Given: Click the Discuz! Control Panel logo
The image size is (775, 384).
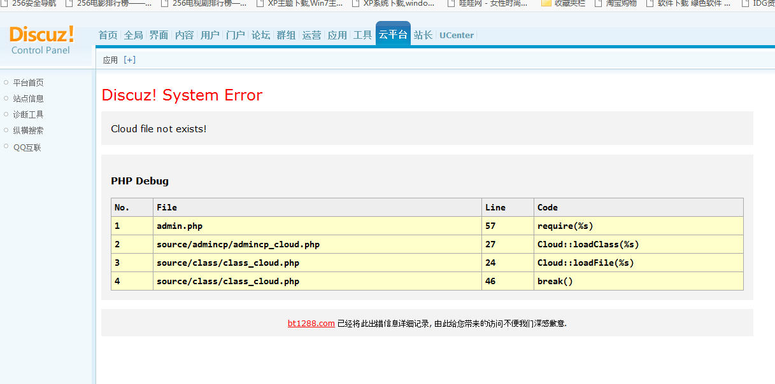Looking at the screenshot, I should [41, 39].
